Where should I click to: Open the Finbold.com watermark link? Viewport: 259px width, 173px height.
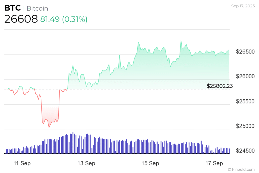(241, 169)
